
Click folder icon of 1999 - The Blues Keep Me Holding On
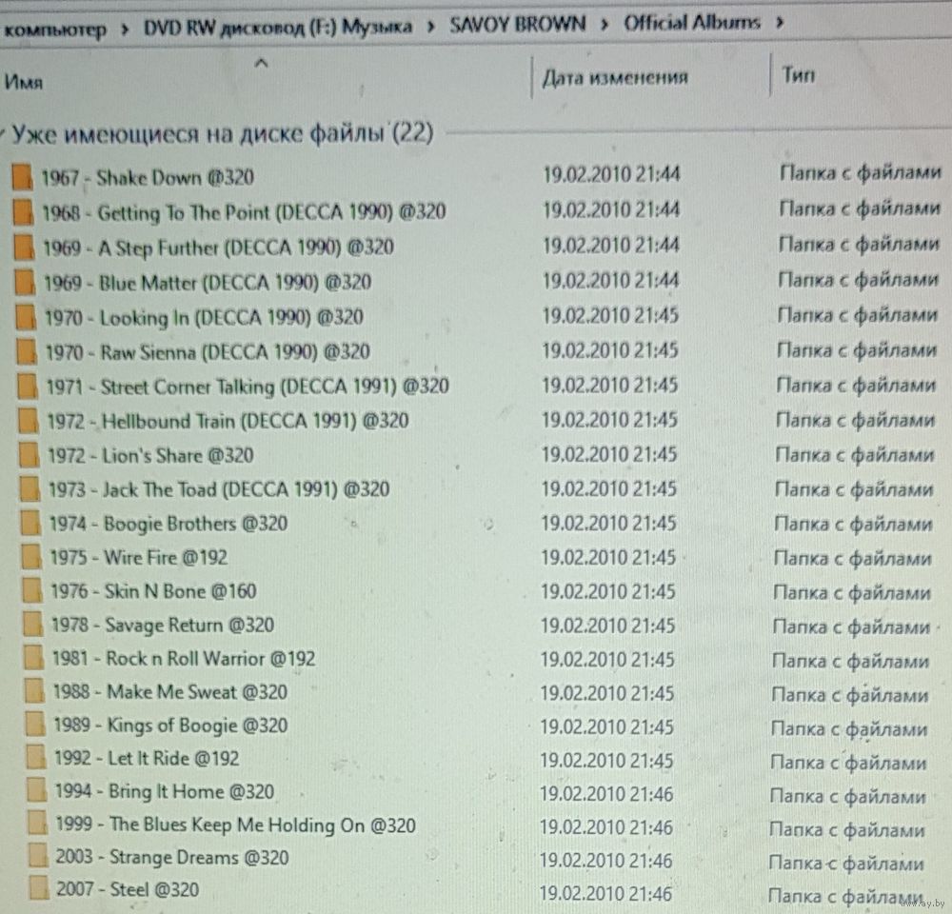[x=37, y=824]
